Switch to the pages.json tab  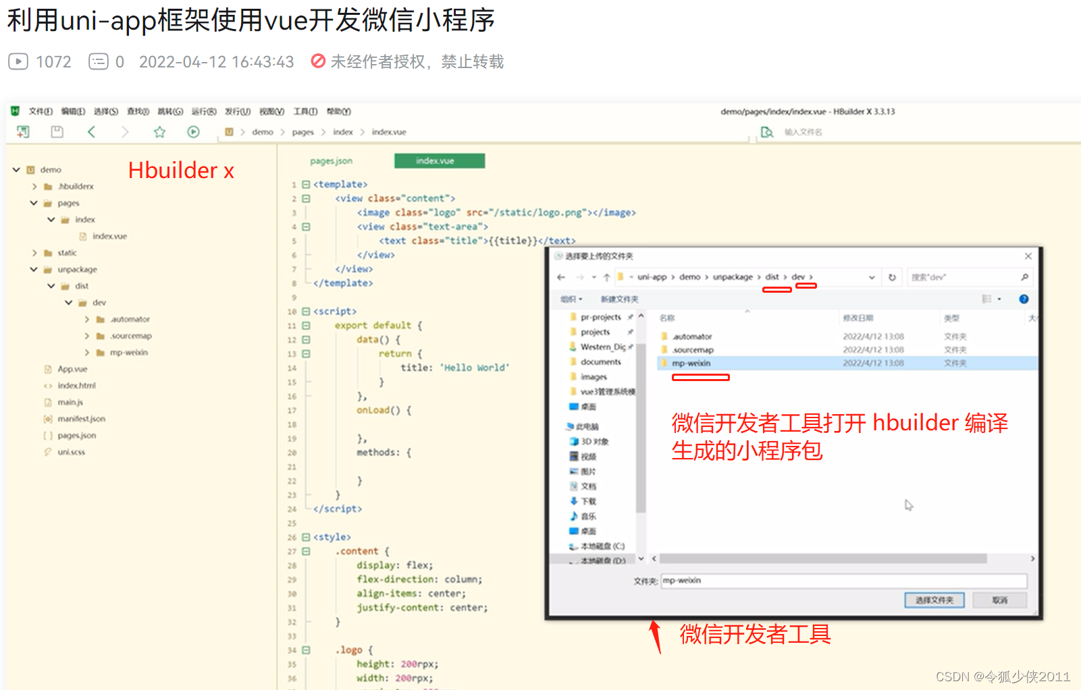pyautogui.click(x=332, y=161)
